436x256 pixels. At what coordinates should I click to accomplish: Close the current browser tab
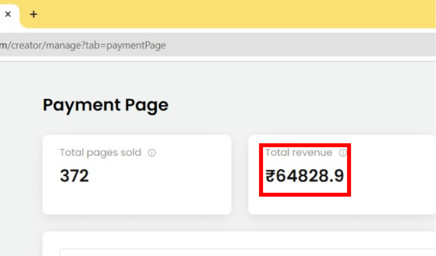coord(8,14)
